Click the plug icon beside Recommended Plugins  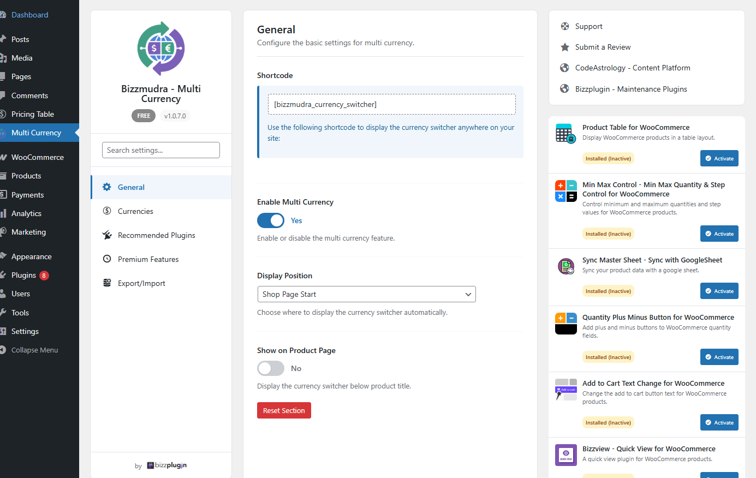[107, 235]
